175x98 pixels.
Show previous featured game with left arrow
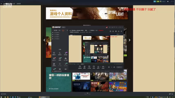(44, 40)
